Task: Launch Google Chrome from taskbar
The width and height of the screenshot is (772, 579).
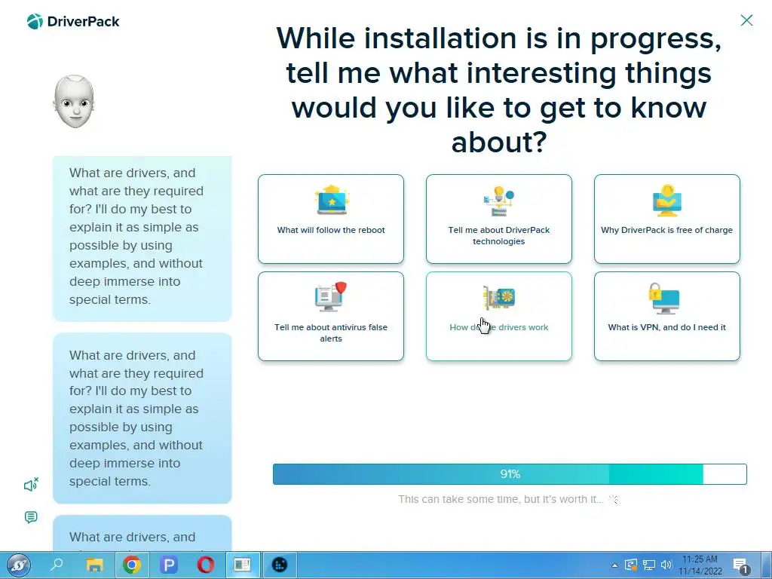Action: (x=131, y=565)
